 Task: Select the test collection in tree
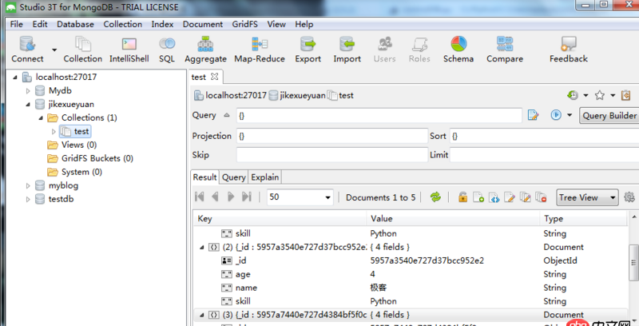tap(75, 131)
